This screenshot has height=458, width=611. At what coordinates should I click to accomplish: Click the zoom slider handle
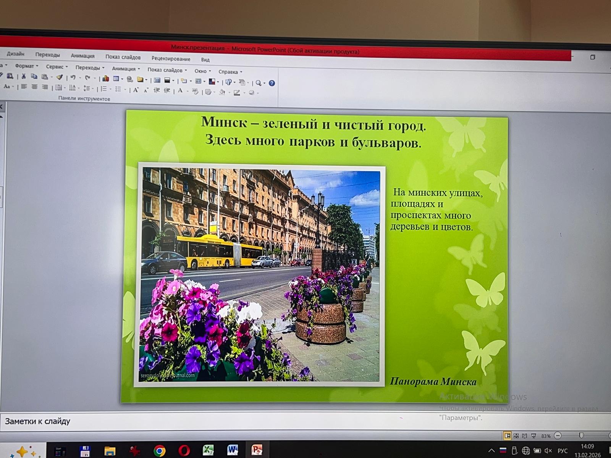pyautogui.click(x=581, y=435)
